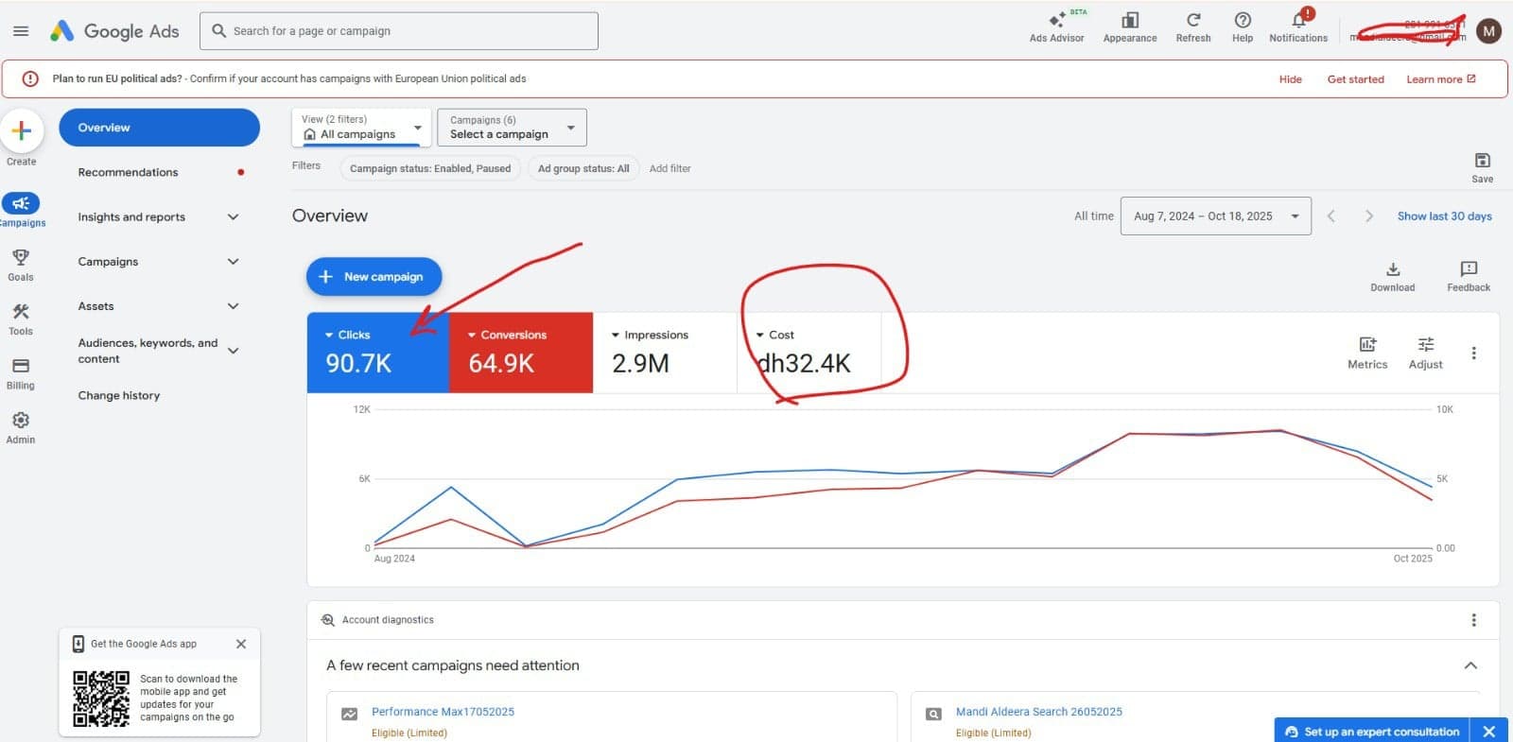Image resolution: width=1513 pixels, height=742 pixels.
Task: Close the Get the Google Ads app card
Action: (x=241, y=644)
